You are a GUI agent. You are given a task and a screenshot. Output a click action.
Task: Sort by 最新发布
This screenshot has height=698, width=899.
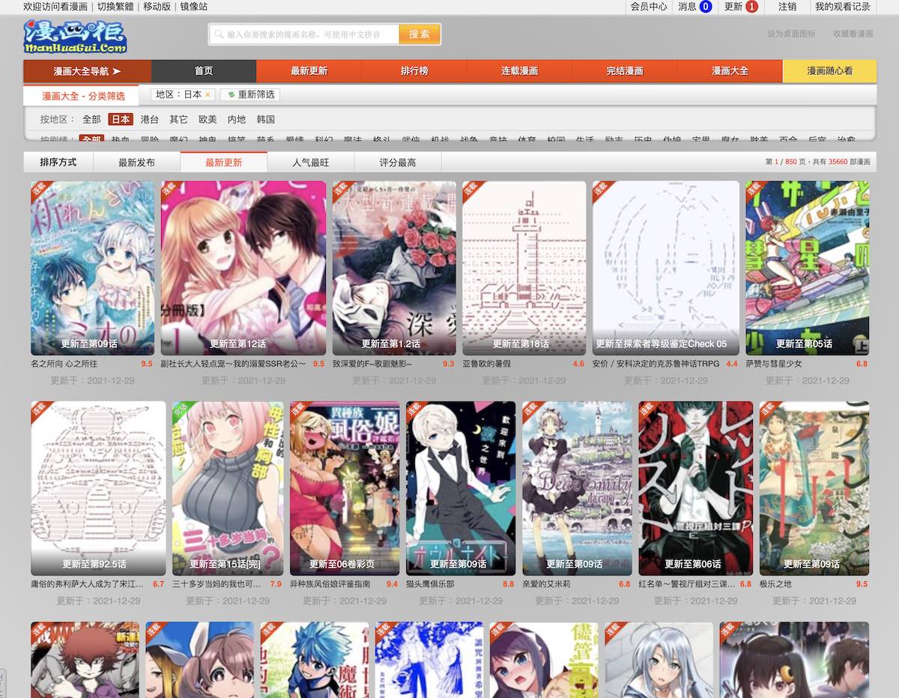coord(136,162)
